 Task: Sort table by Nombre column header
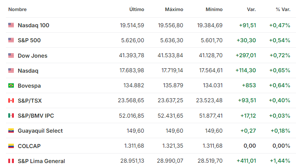(x=17, y=9)
